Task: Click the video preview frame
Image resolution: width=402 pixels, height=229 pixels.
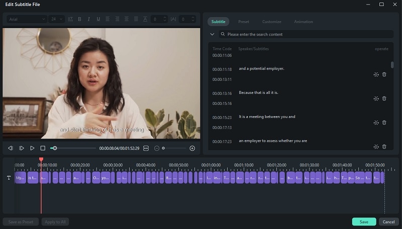Action: (x=102, y=83)
